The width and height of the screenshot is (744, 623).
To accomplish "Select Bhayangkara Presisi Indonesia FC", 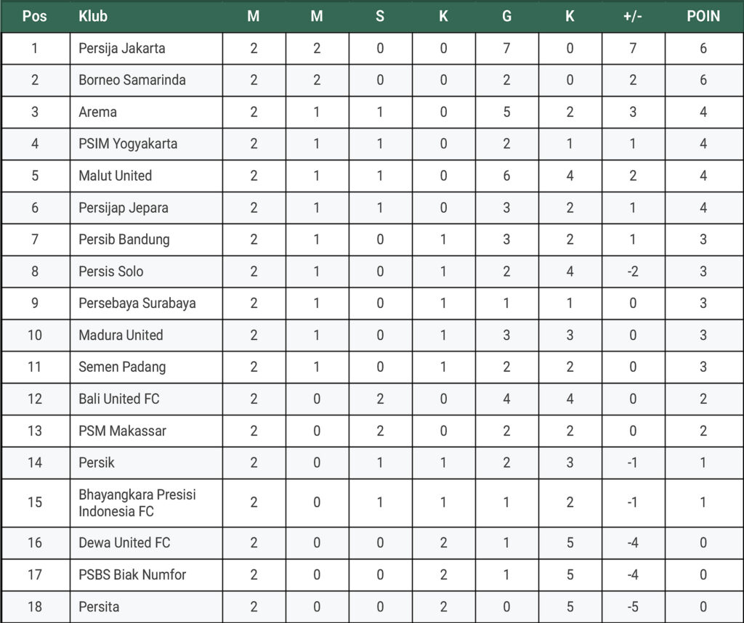I will point(137,502).
